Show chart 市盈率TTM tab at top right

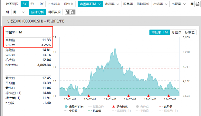click(159, 32)
